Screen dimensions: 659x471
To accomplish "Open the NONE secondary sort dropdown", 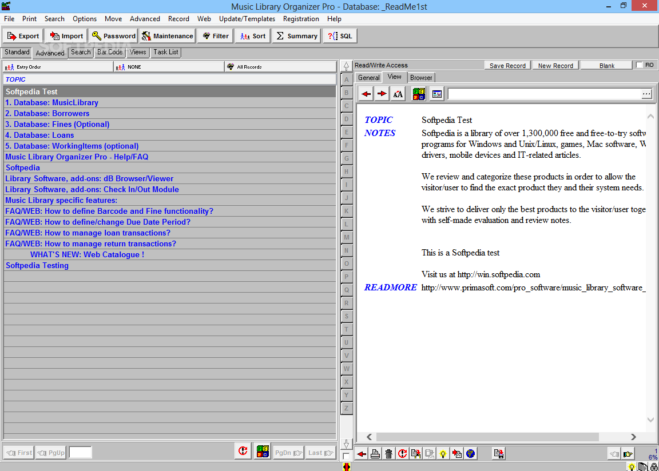I will pyautogui.click(x=169, y=67).
